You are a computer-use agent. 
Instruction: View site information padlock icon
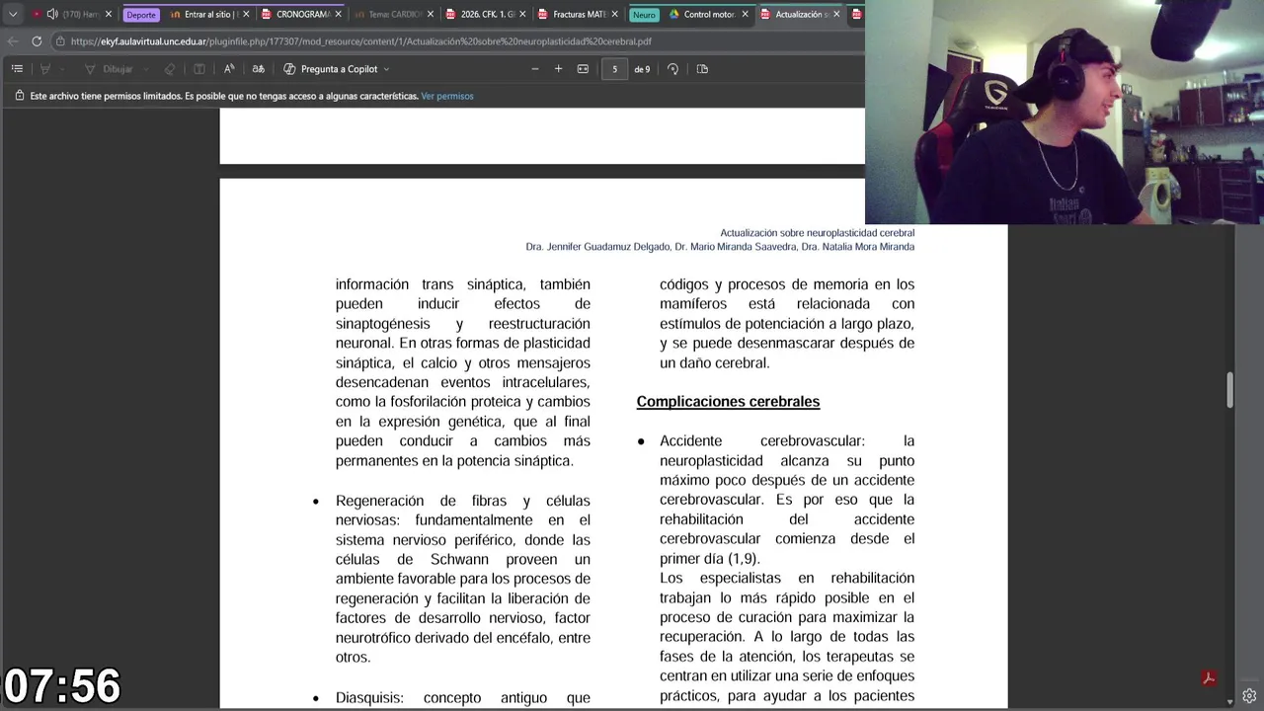point(61,41)
